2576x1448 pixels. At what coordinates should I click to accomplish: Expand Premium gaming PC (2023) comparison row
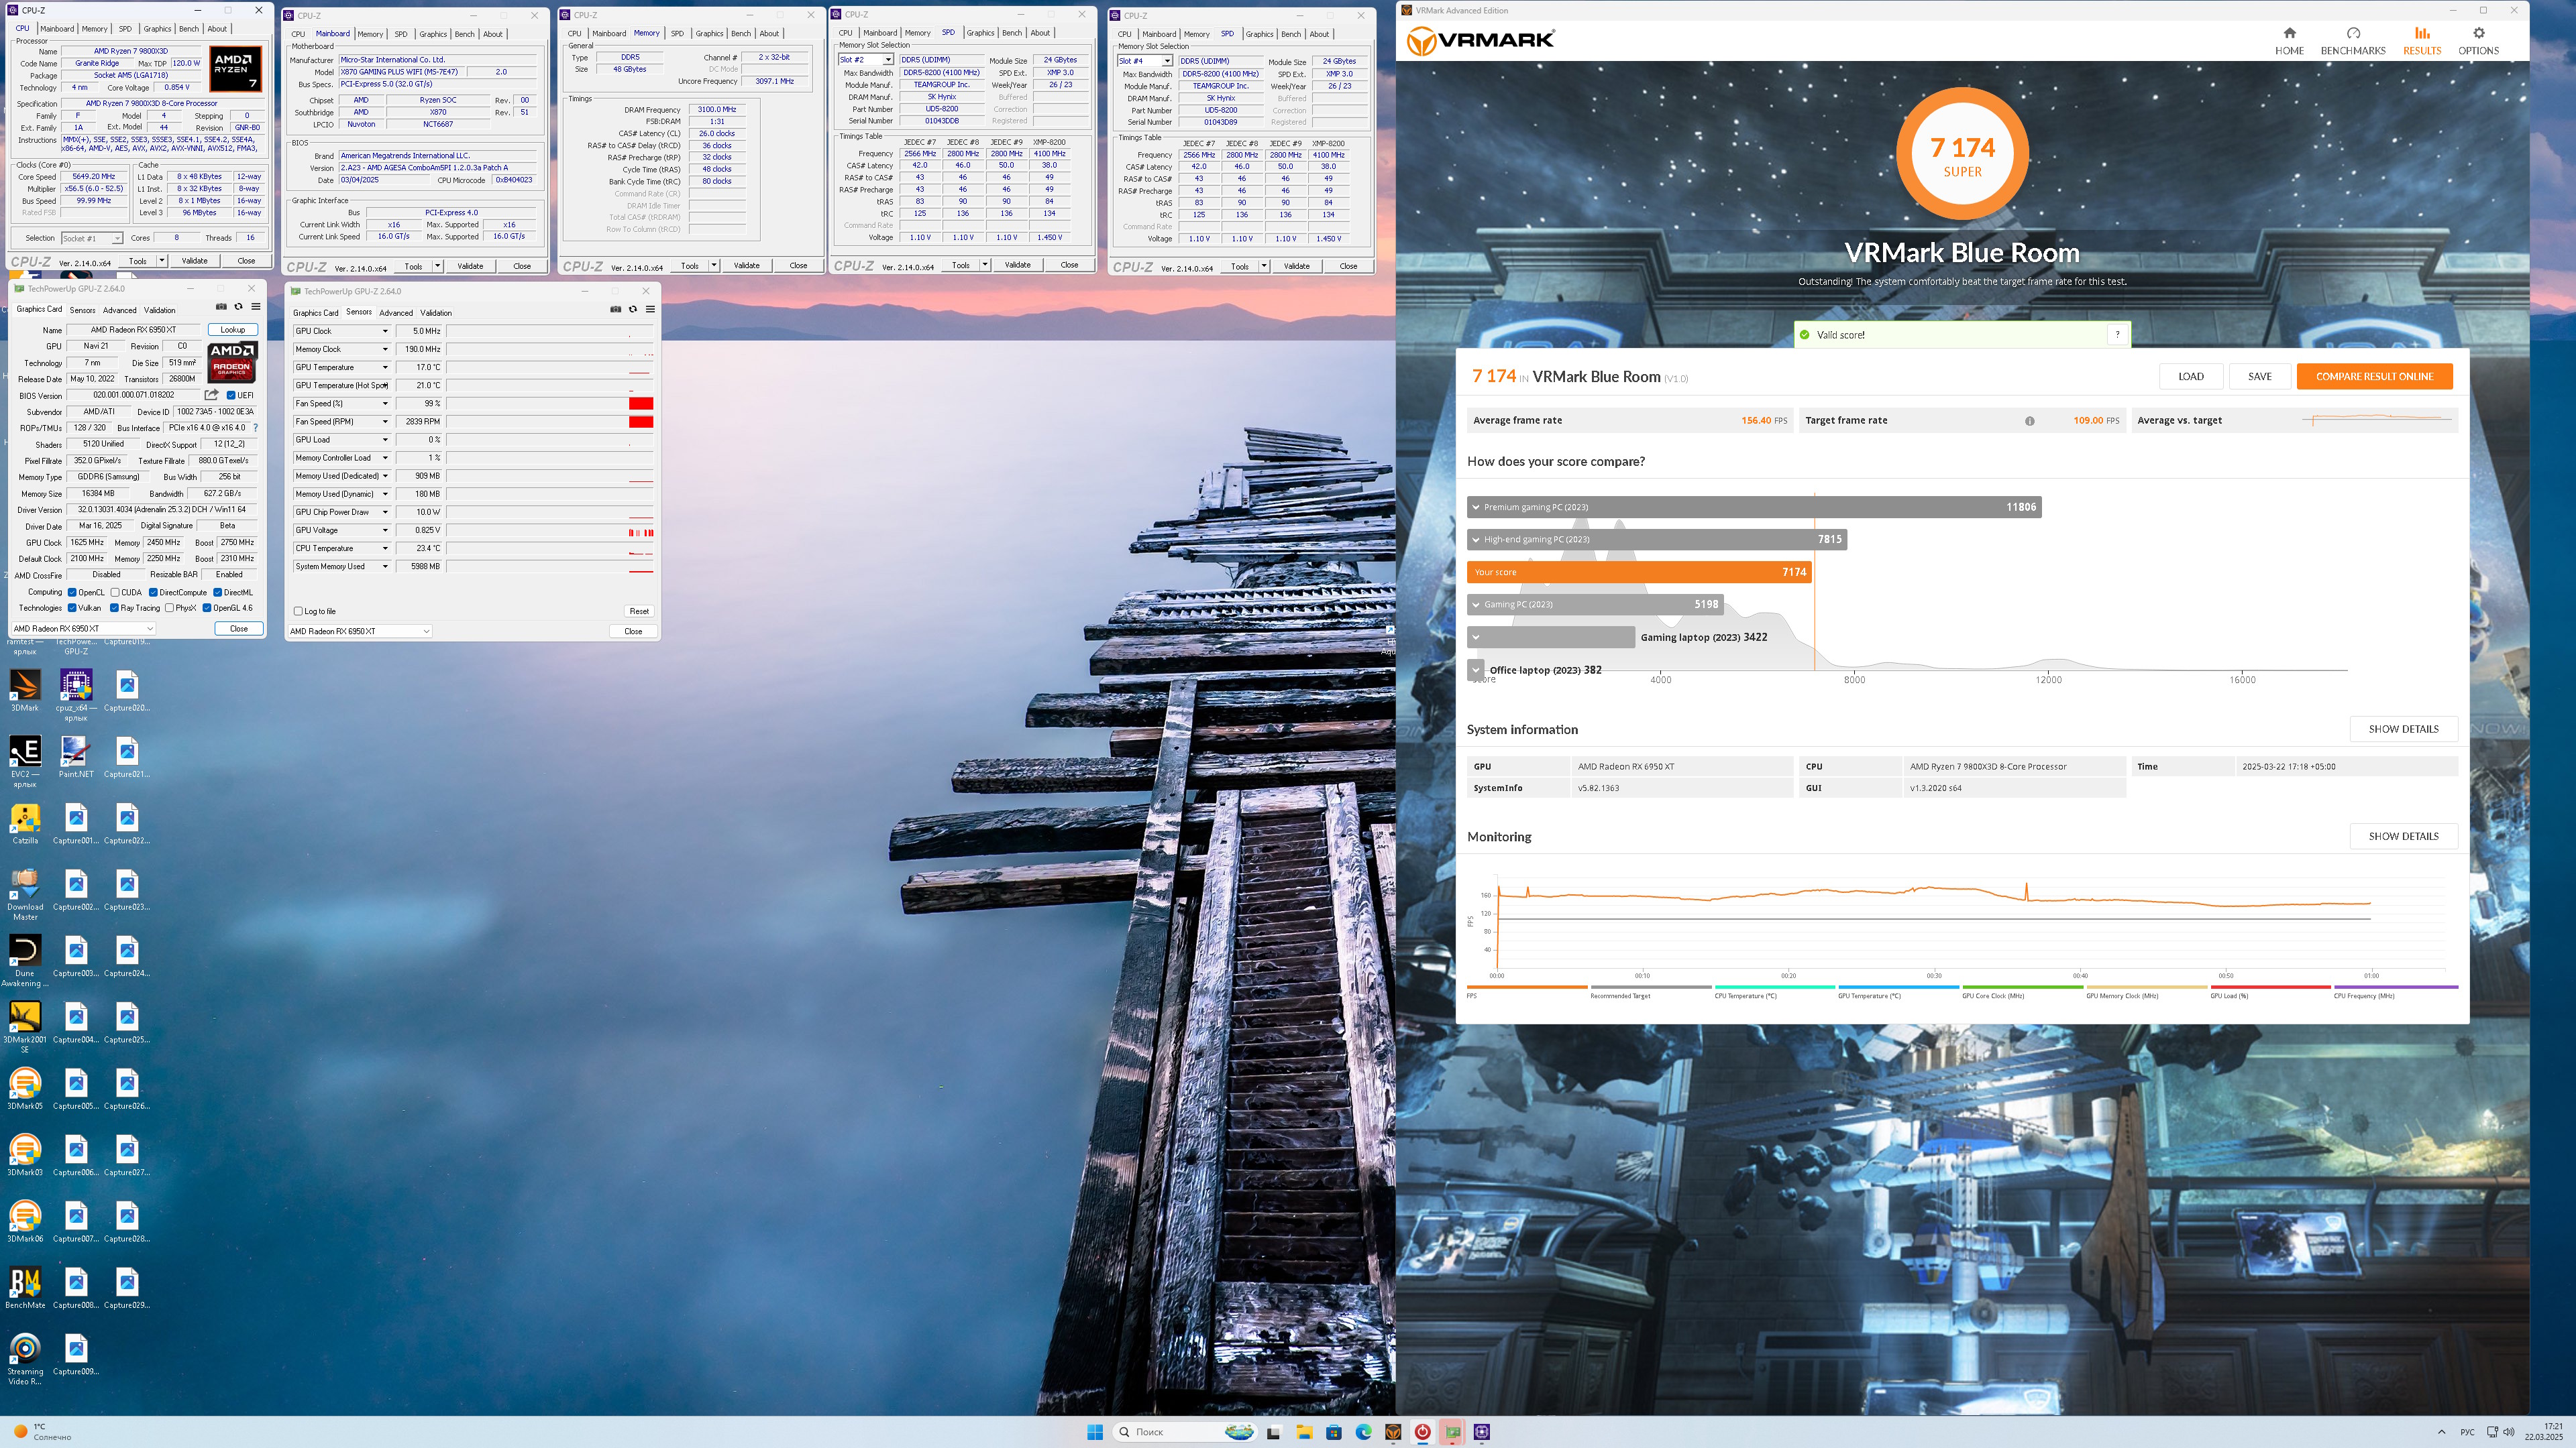[1475, 507]
